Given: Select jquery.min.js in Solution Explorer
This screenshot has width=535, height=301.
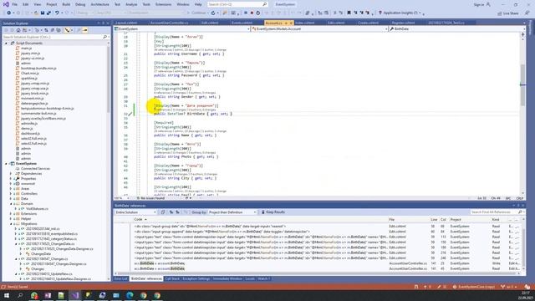Looking at the screenshot, I should click(x=30, y=54).
